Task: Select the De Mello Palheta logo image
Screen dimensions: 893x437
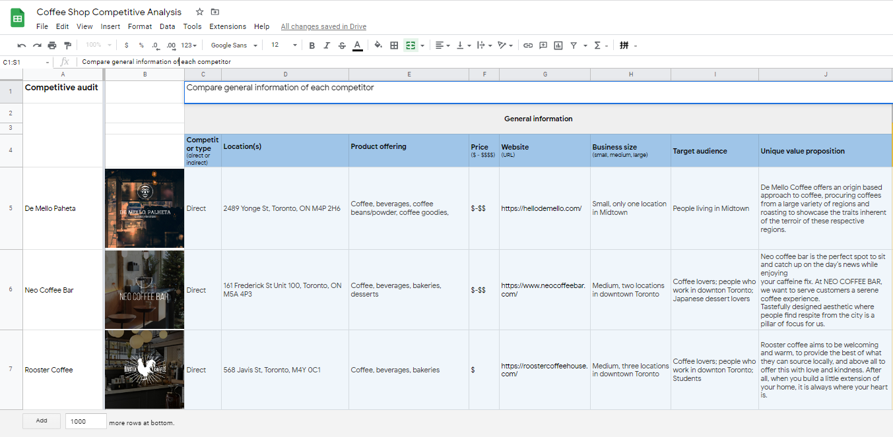Action: click(145, 208)
